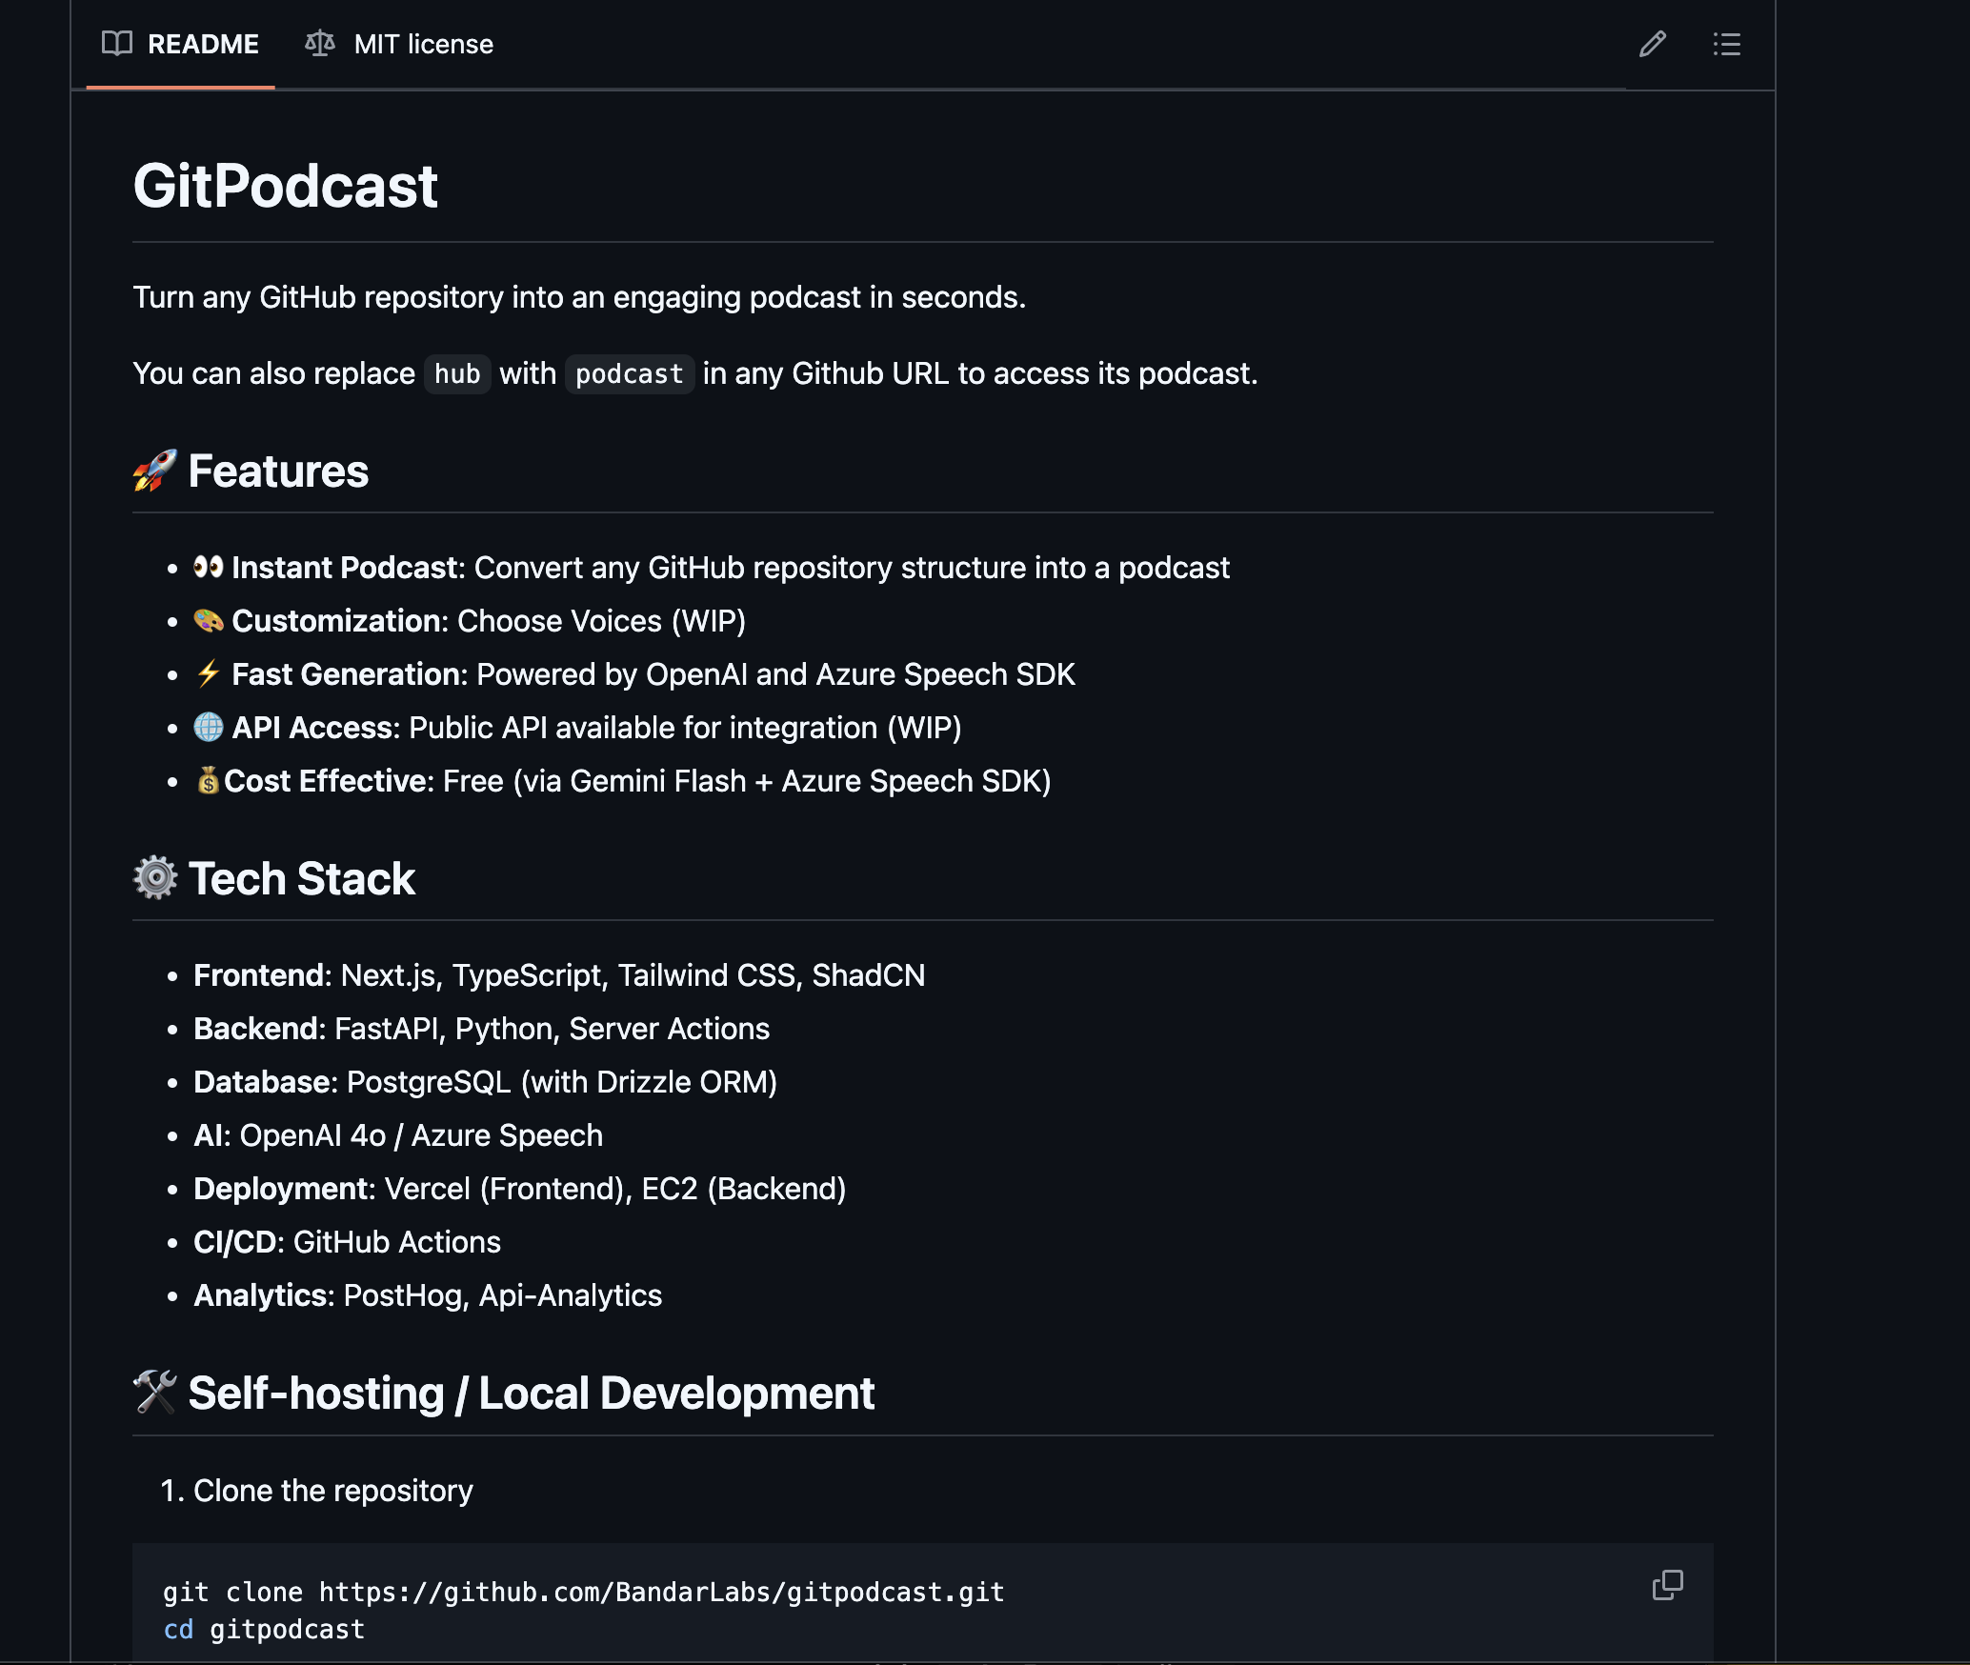Image resolution: width=1970 pixels, height=1665 pixels.
Task: Click 'Vercel (Frontend), EC2 (Backend)' text
Action: pyautogui.click(x=615, y=1189)
